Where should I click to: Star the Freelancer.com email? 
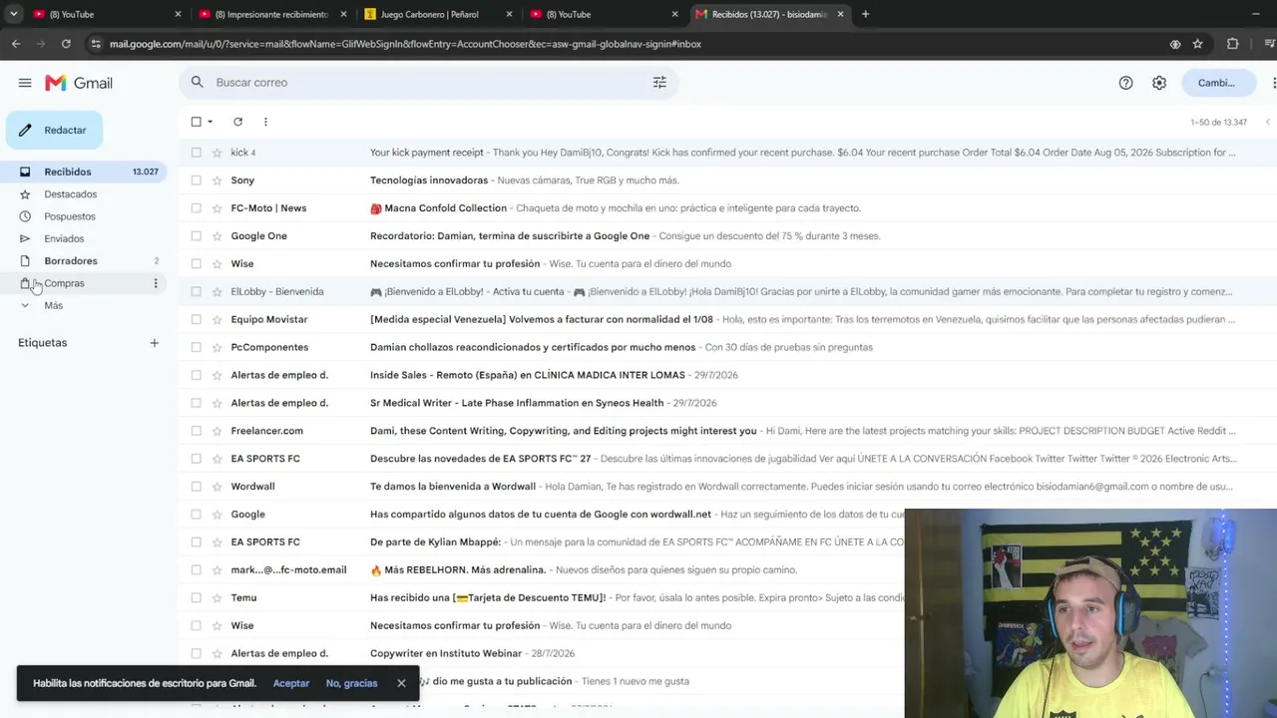216,431
